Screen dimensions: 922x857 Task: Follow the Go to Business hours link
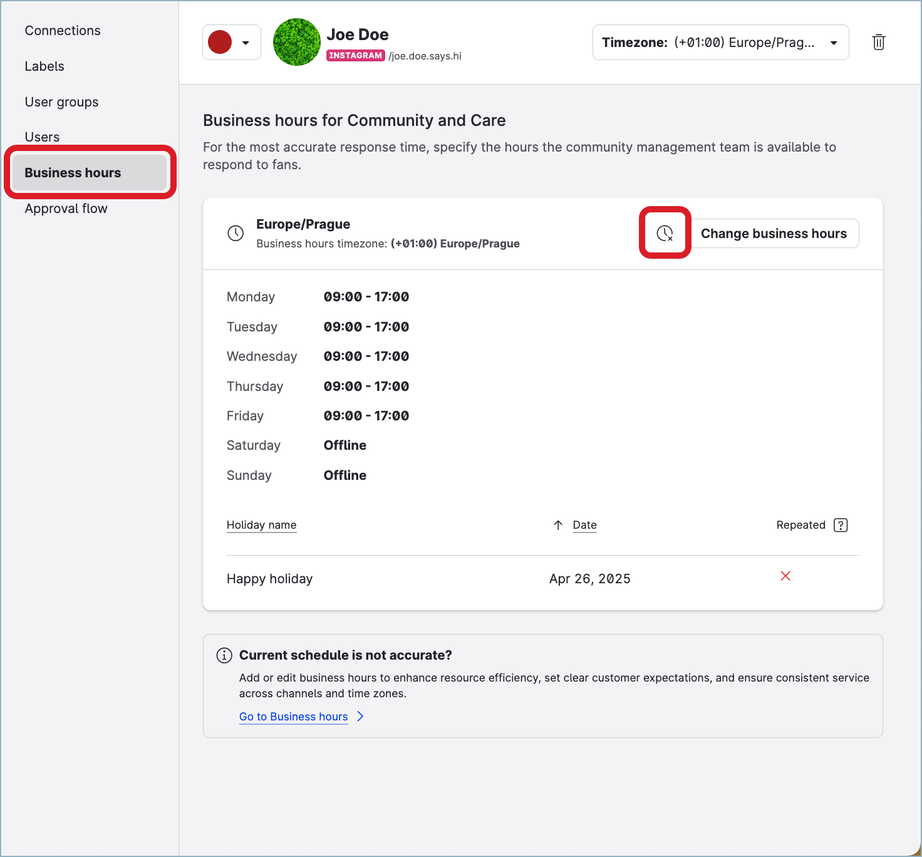[x=293, y=717]
